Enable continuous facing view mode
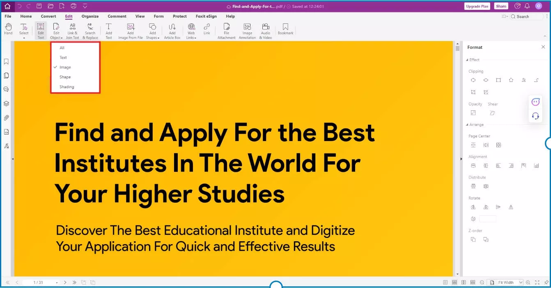Screen dimensions: 551x288 coord(473,282)
